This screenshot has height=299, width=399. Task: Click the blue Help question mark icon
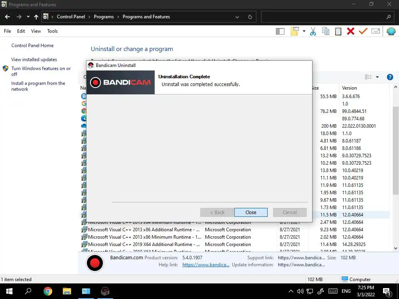(x=390, y=77)
